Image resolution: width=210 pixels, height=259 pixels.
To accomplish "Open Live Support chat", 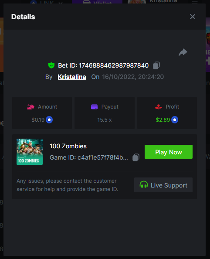I will 163,185.
